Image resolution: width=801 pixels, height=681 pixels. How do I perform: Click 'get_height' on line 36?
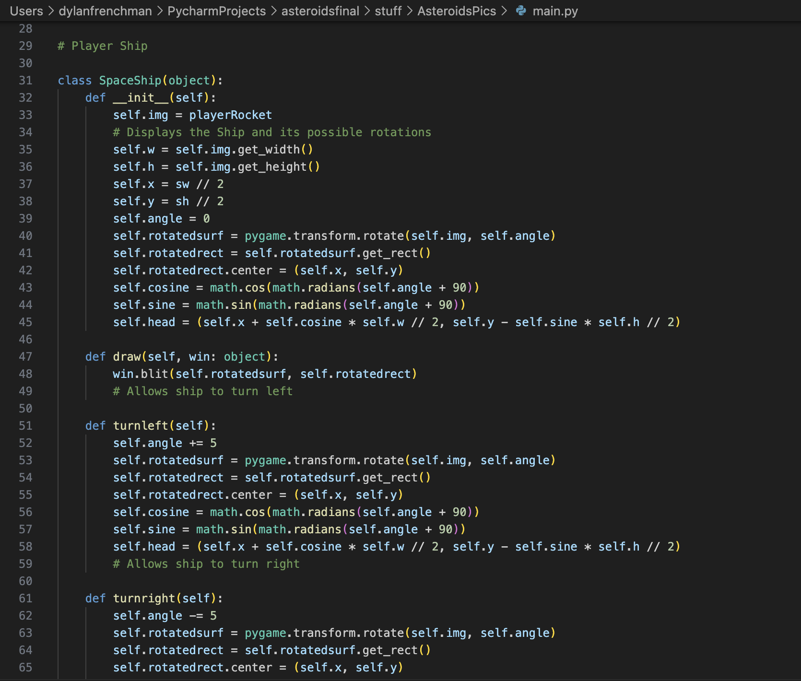point(272,167)
